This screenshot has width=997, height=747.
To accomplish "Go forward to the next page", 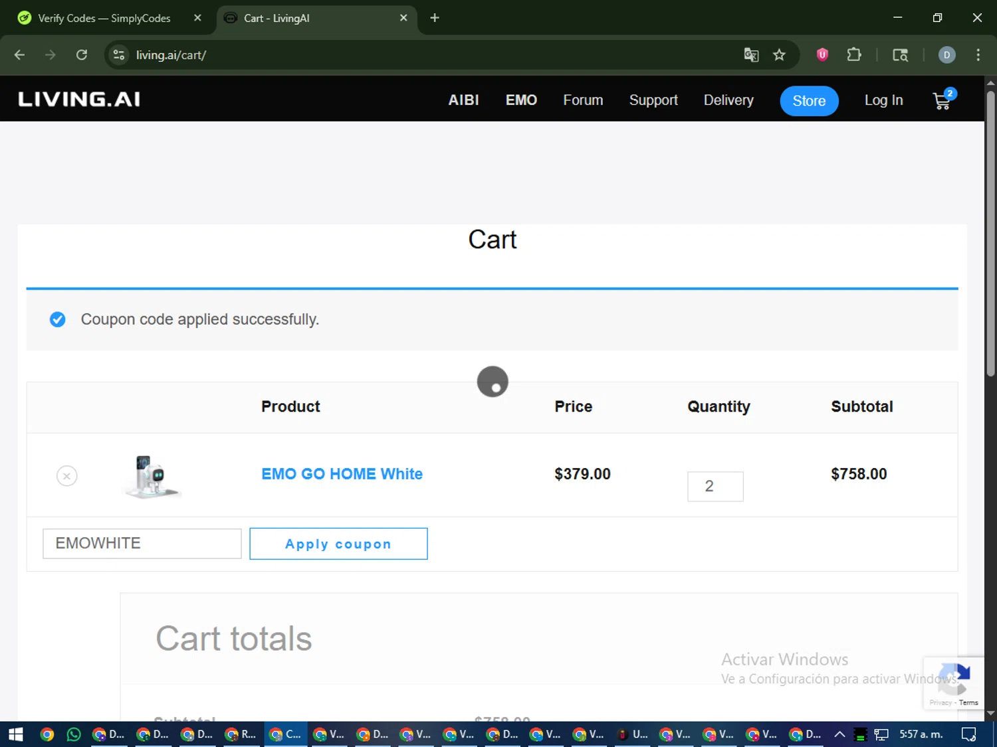I will point(51,55).
